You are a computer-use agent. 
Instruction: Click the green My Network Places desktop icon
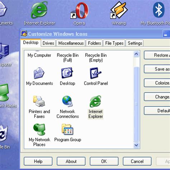[4, 92]
